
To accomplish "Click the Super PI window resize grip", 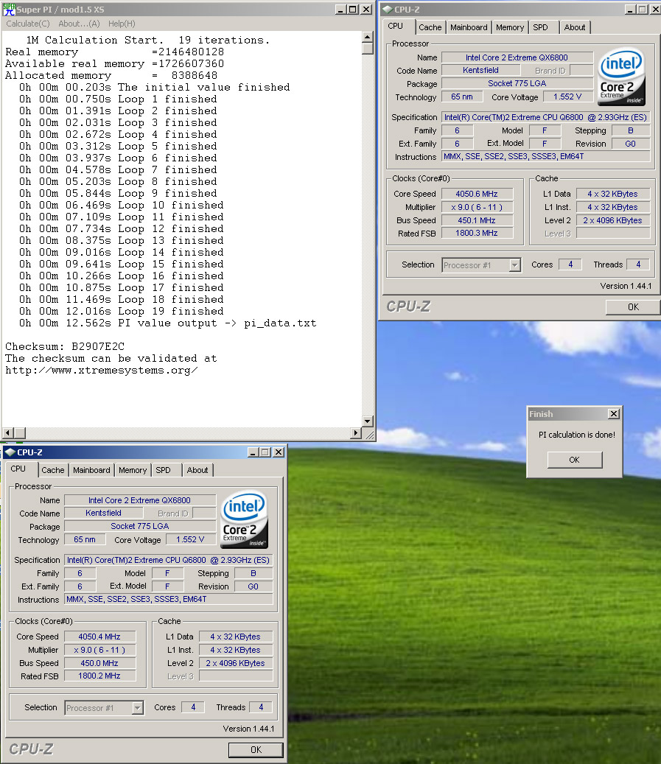I will [369, 434].
